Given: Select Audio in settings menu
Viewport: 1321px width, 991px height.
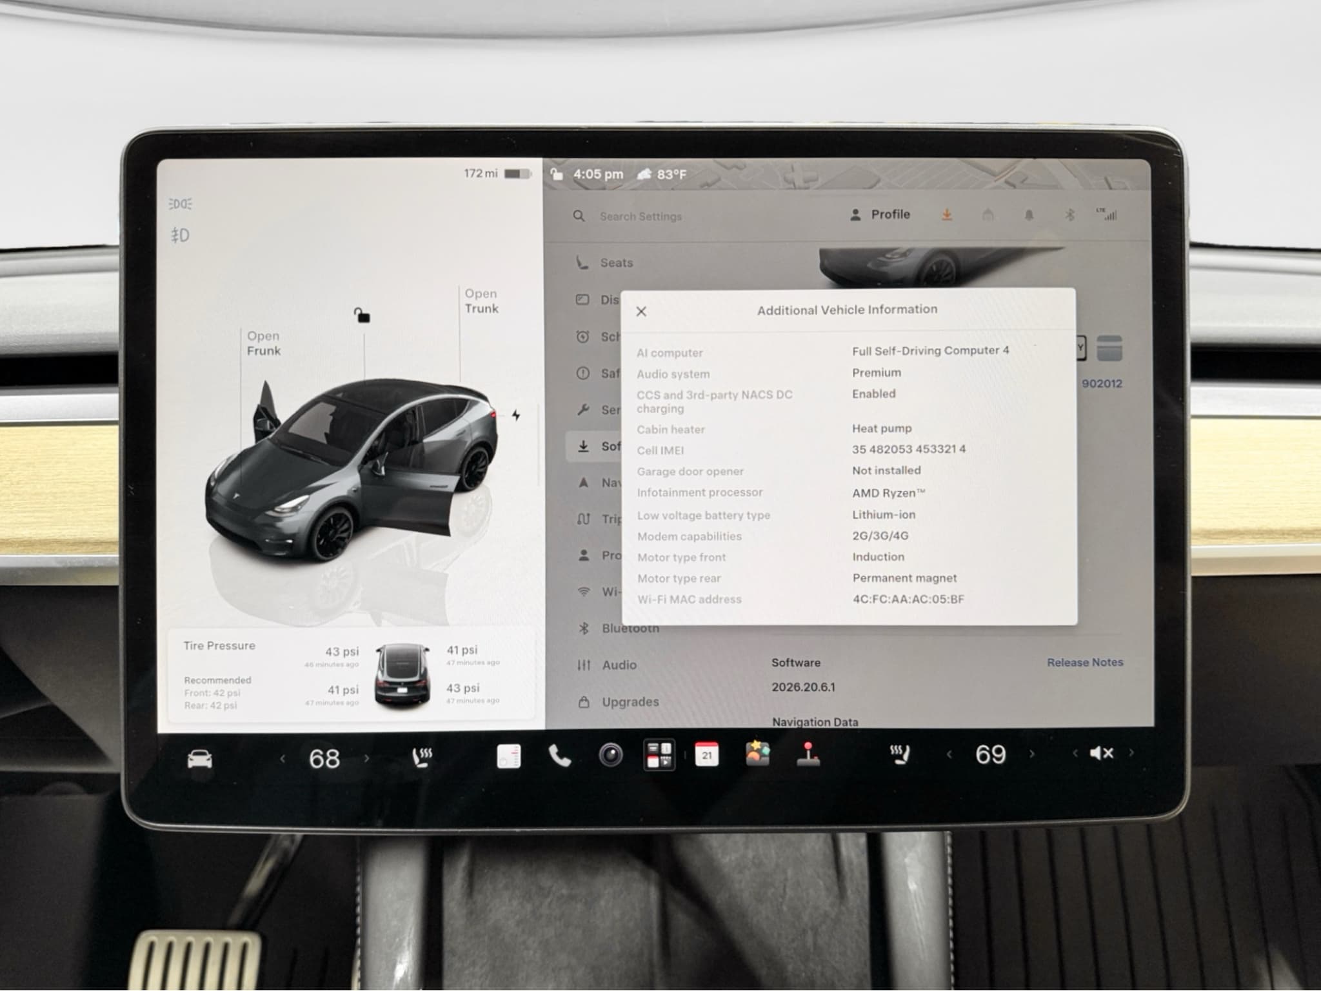Looking at the screenshot, I should 606,665.
